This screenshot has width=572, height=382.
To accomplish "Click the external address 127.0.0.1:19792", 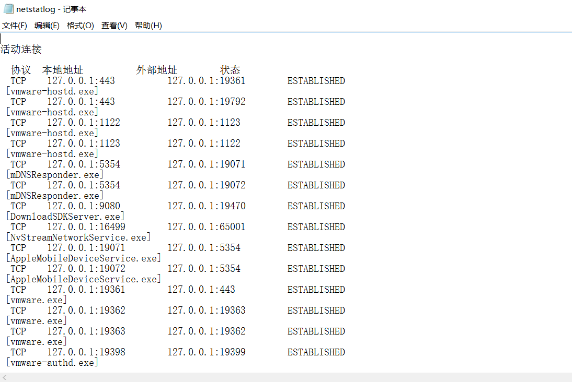I will click(x=207, y=102).
